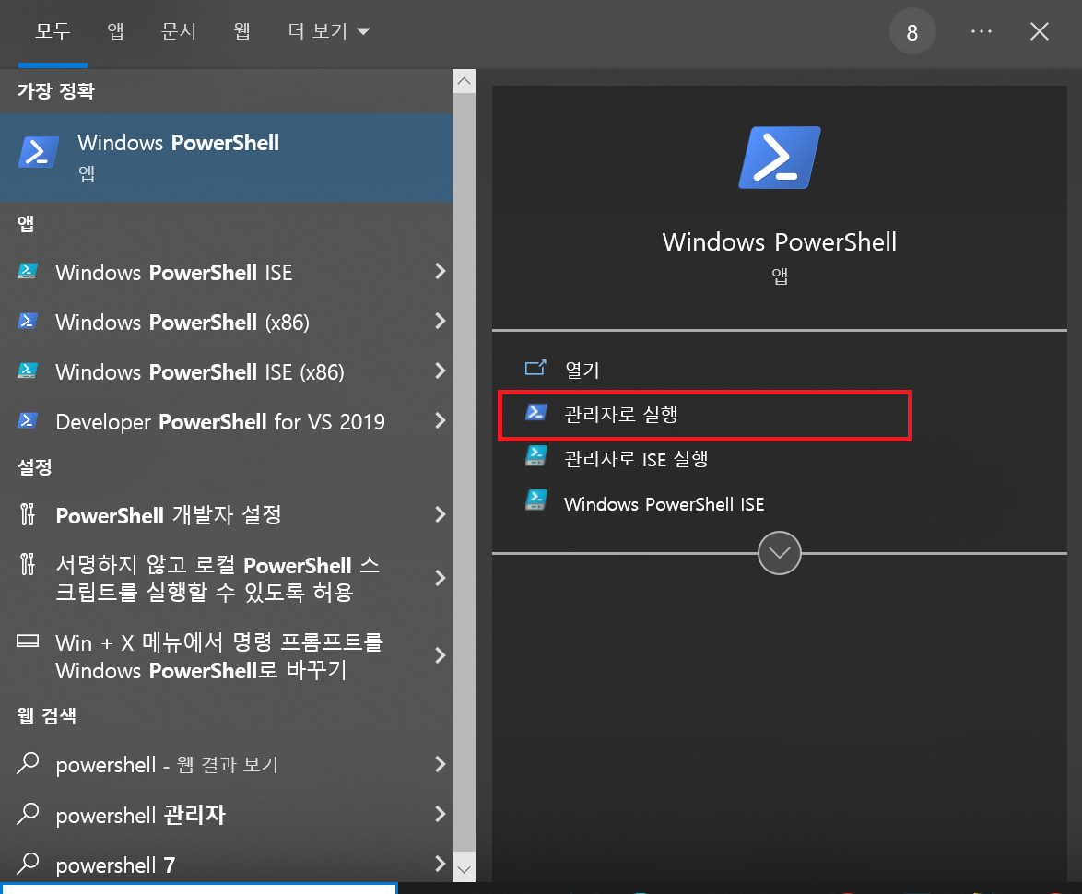
Task: Expand Developer PowerShell for VS 2019 arrow
Action: pyautogui.click(x=441, y=420)
